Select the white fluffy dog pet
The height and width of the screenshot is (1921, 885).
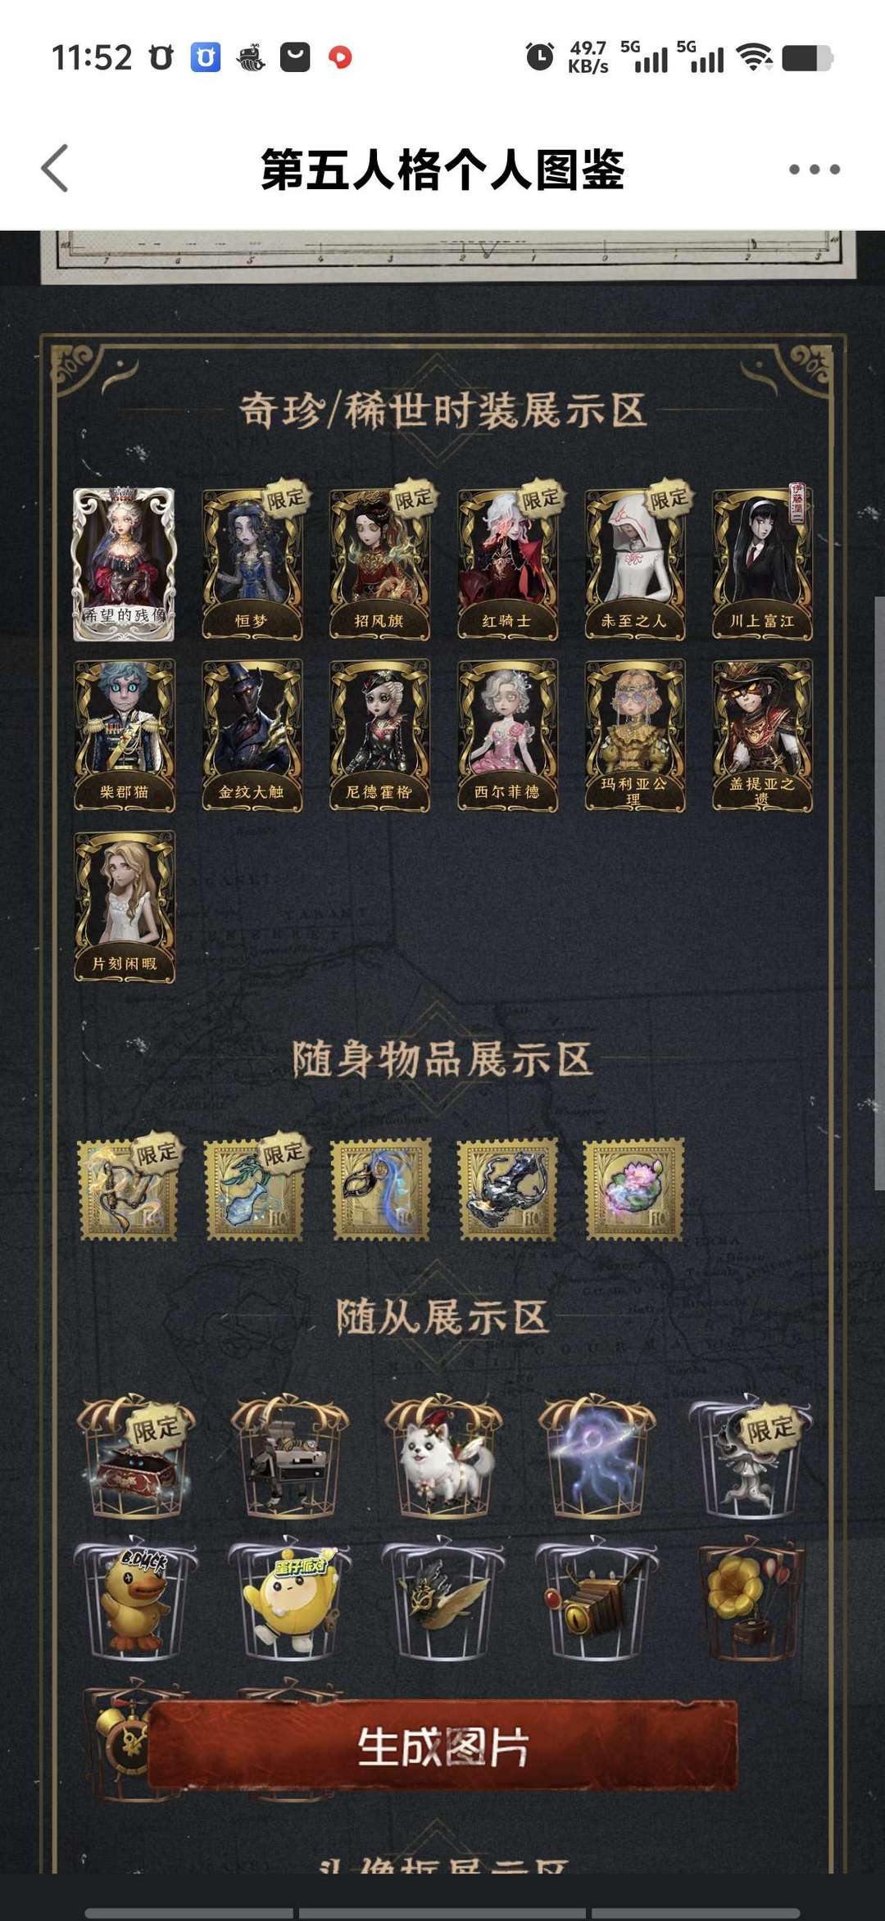pyautogui.click(x=443, y=1456)
